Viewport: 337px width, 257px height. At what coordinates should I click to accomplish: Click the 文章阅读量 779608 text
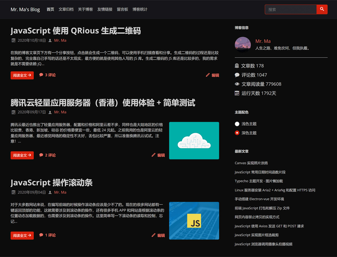coord(261,84)
